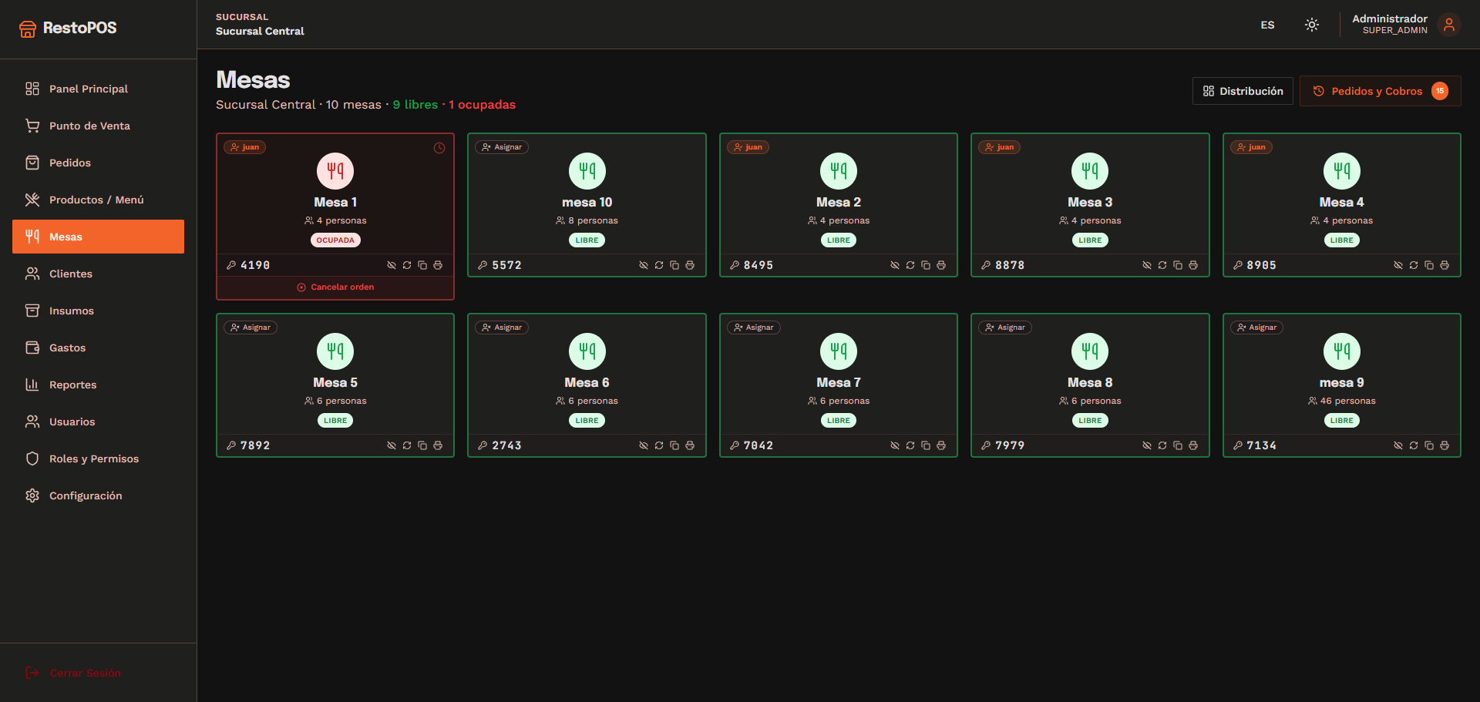The height and width of the screenshot is (702, 1480).
Task: Hide the access code on Mesa 1
Action: (x=392, y=265)
